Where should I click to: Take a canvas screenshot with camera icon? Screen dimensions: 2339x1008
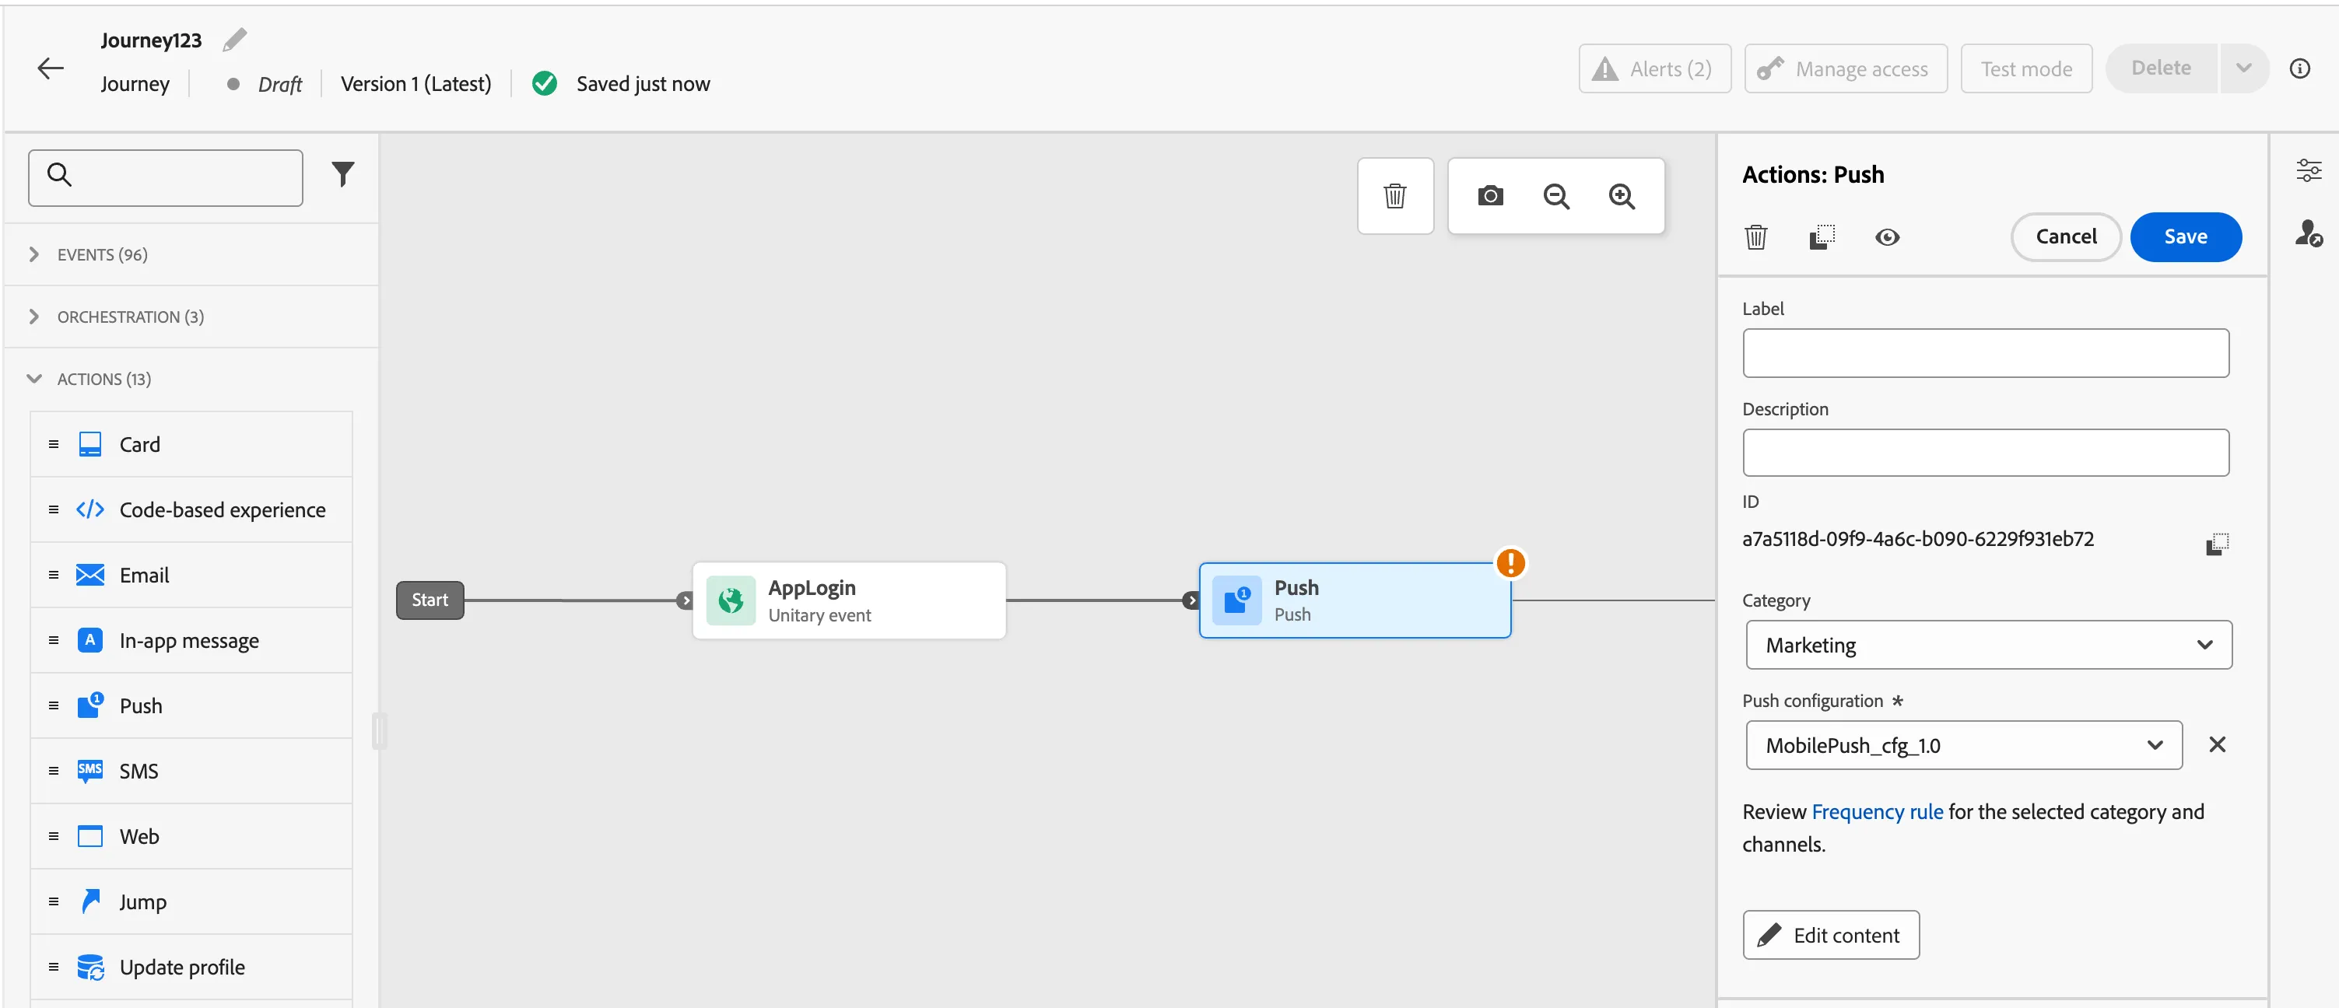(1490, 196)
